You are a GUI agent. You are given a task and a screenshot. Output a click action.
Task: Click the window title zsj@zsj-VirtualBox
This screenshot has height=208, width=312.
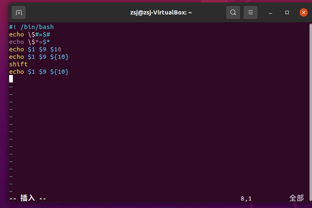click(x=161, y=12)
